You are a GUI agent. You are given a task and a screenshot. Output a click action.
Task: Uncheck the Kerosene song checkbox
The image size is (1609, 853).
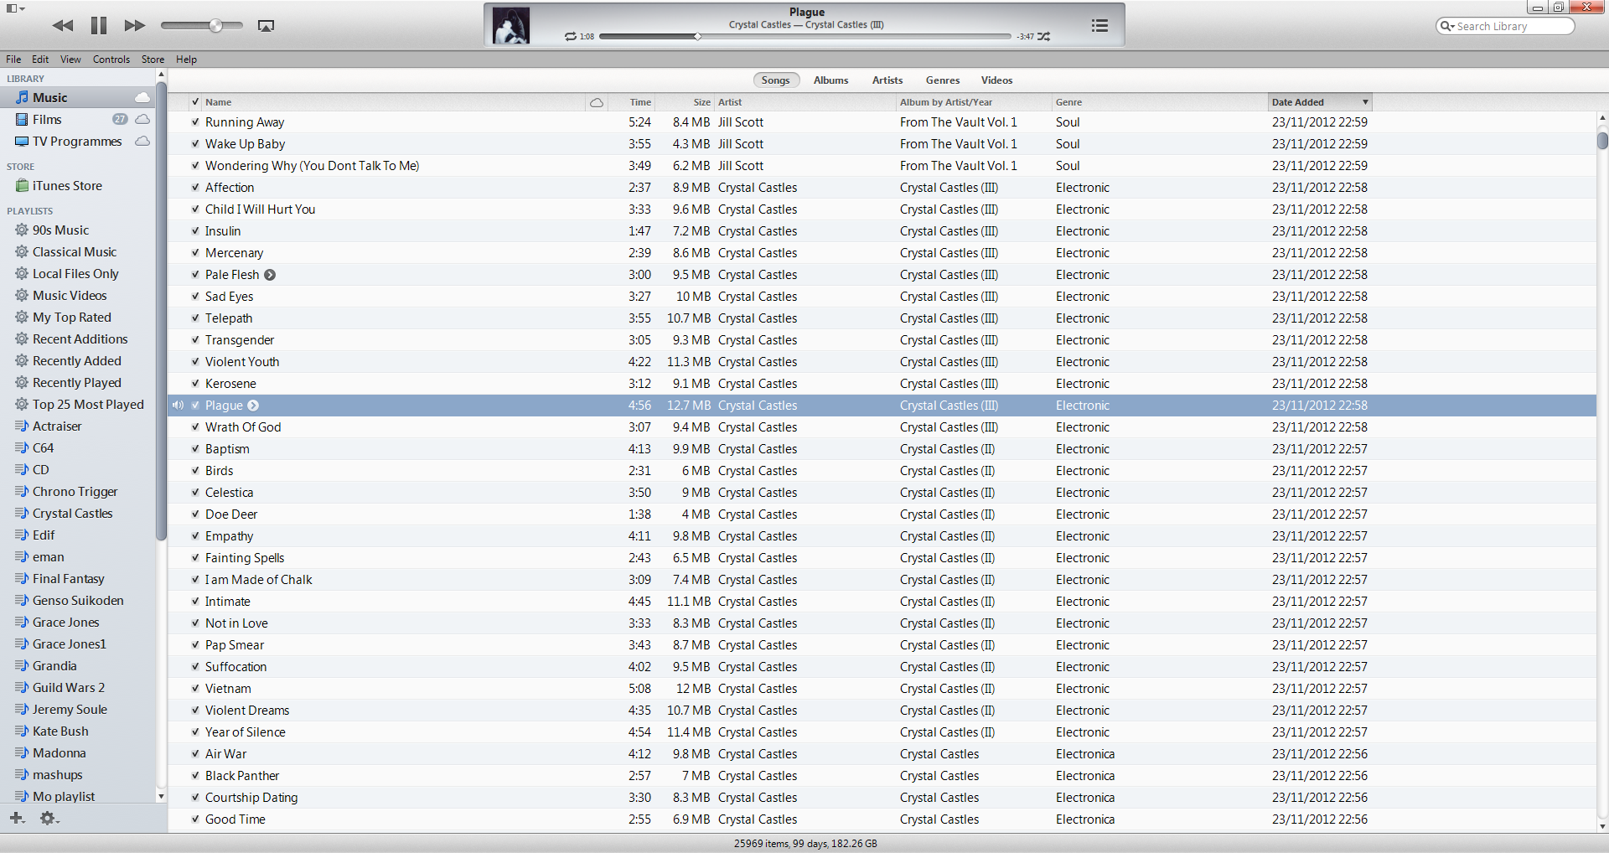coord(195,384)
